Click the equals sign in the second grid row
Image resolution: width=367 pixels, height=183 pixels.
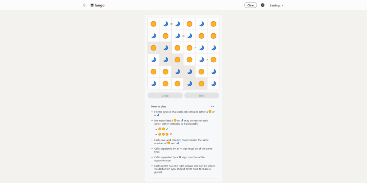point(183,36)
